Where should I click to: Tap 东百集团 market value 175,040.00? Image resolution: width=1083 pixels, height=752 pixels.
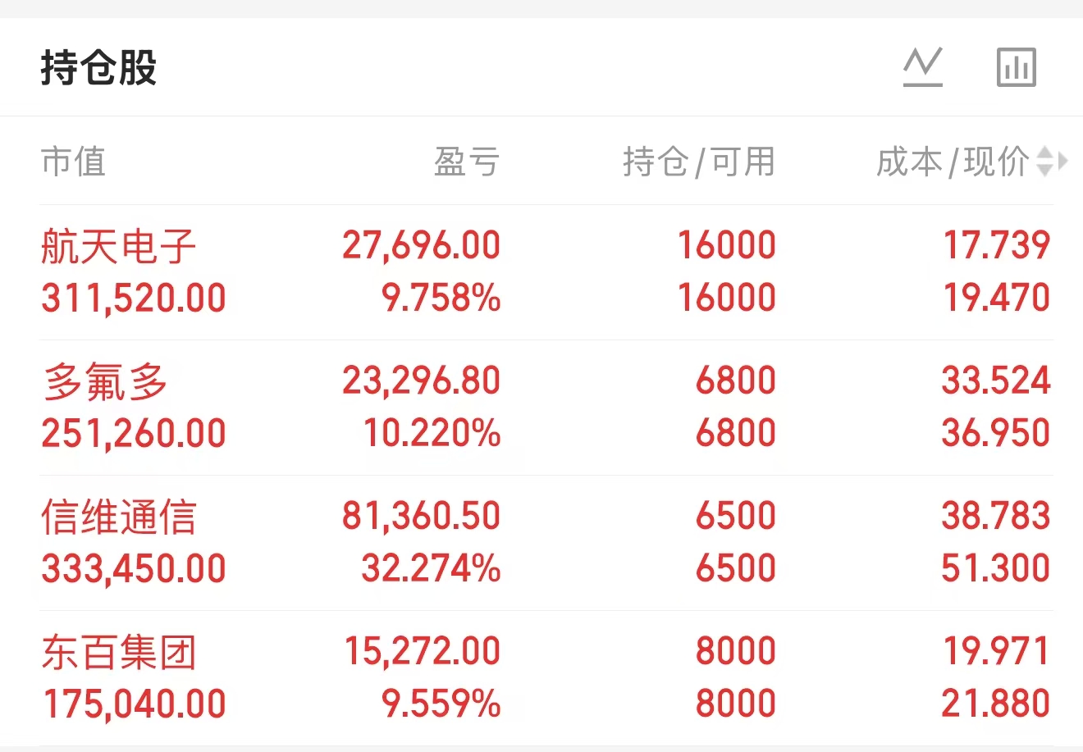134,704
